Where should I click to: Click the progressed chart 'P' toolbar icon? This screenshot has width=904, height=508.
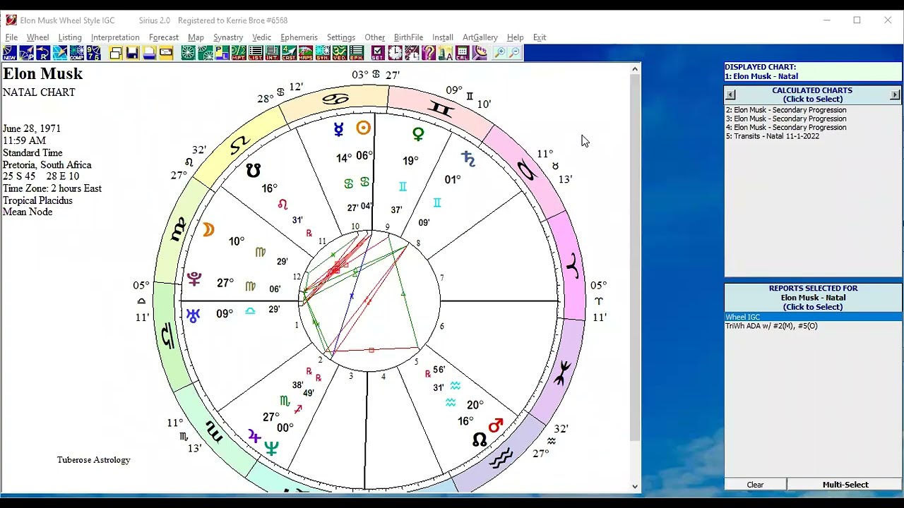click(x=27, y=52)
